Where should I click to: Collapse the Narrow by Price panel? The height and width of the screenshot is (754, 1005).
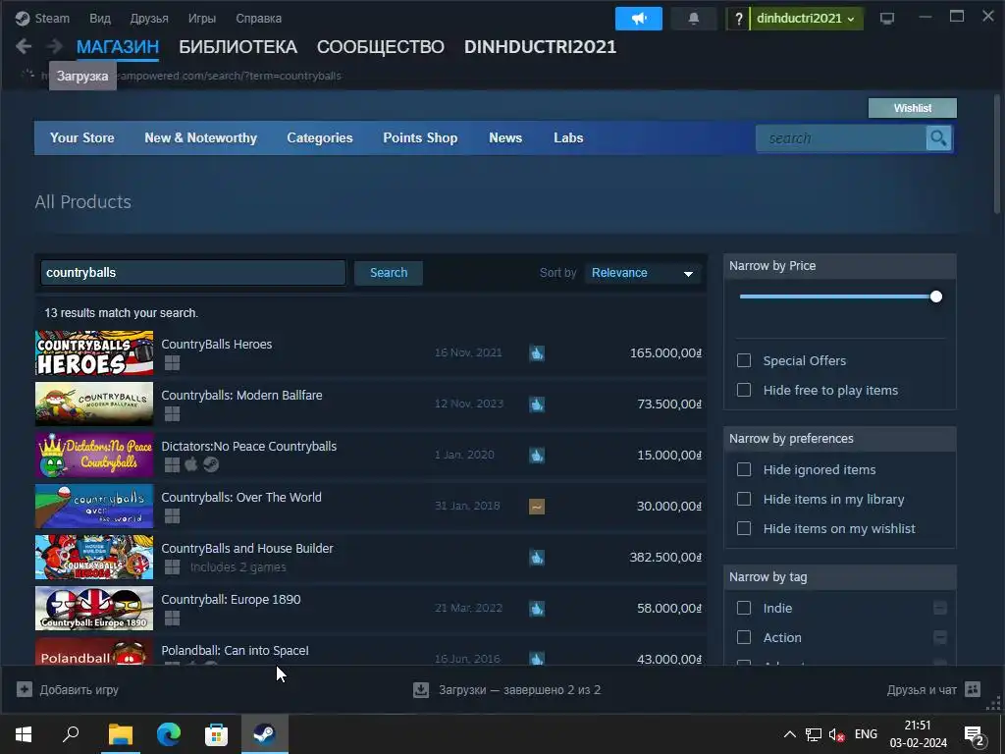(x=840, y=265)
